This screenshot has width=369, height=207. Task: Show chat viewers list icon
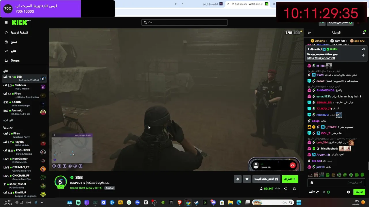tap(363, 33)
